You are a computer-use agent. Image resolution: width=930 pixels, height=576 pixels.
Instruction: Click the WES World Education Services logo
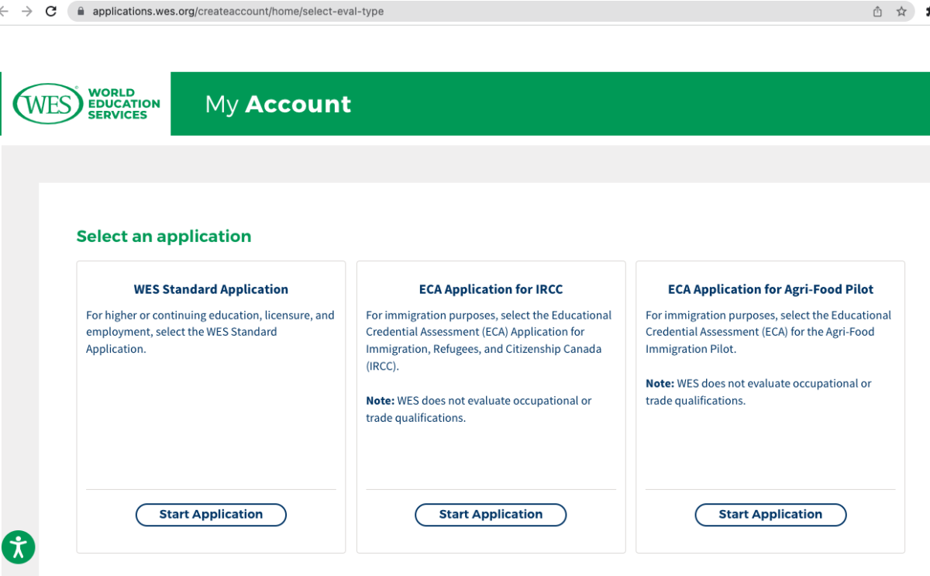coord(86,104)
